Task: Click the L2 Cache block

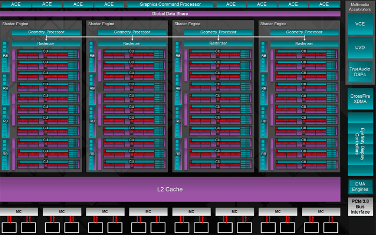Action: click(x=172, y=190)
